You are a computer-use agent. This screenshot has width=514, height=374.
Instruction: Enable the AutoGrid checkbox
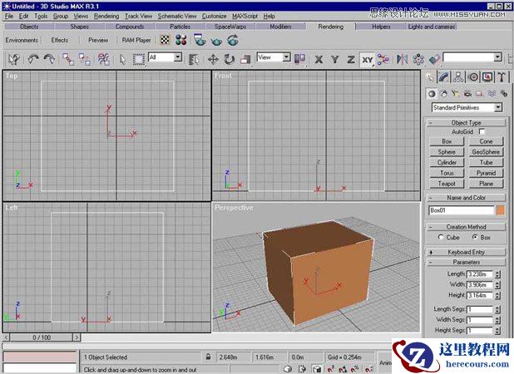[x=482, y=131]
